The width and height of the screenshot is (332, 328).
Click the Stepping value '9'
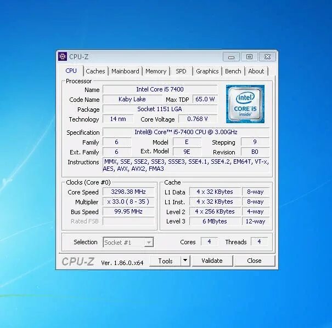tap(255, 142)
